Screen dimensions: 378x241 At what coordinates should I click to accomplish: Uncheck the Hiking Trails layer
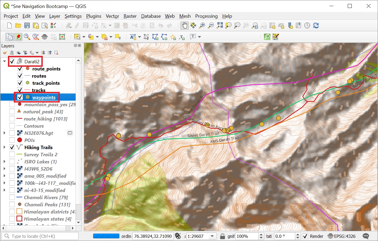(12, 148)
